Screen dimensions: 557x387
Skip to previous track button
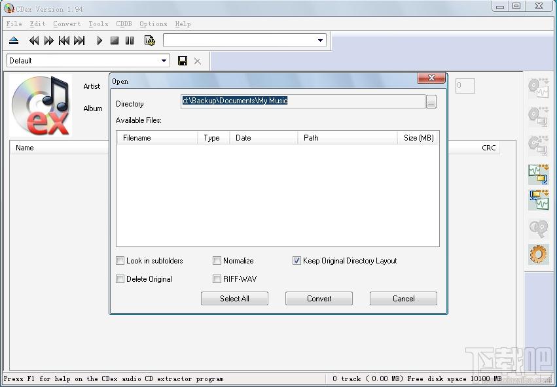point(64,41)
